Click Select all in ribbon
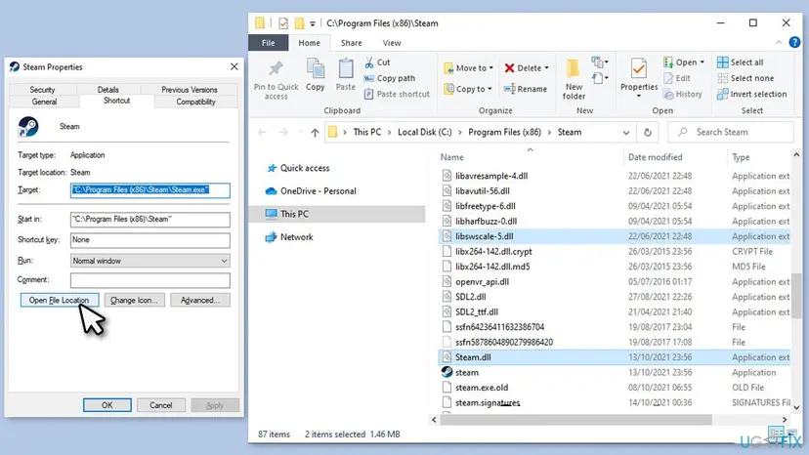Viewport: 809px width, 455px height. pyautogui.click(x=741, y=62)
